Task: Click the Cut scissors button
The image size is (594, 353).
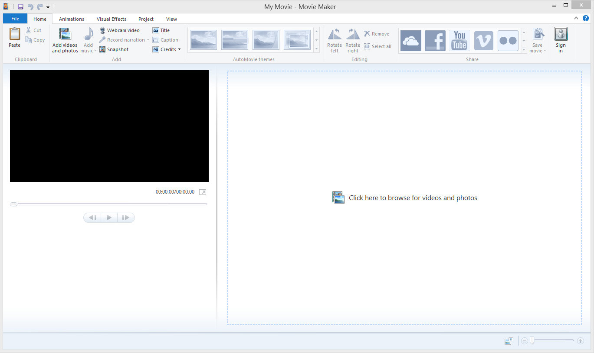Action: [x=33, y=30]
